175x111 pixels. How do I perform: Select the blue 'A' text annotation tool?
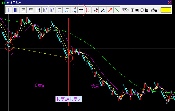point(103,10)
